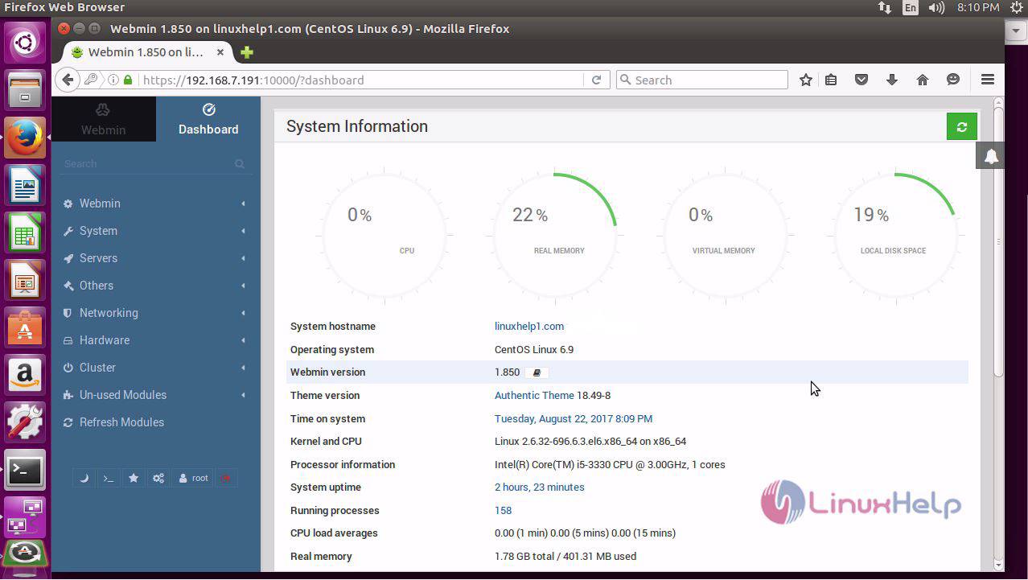Open the Amazon launcher in the dock

(25, 376)
